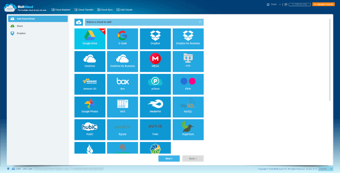
Task: Choose the OneDrive cloud tile
Action: click(x=90, y=61)
